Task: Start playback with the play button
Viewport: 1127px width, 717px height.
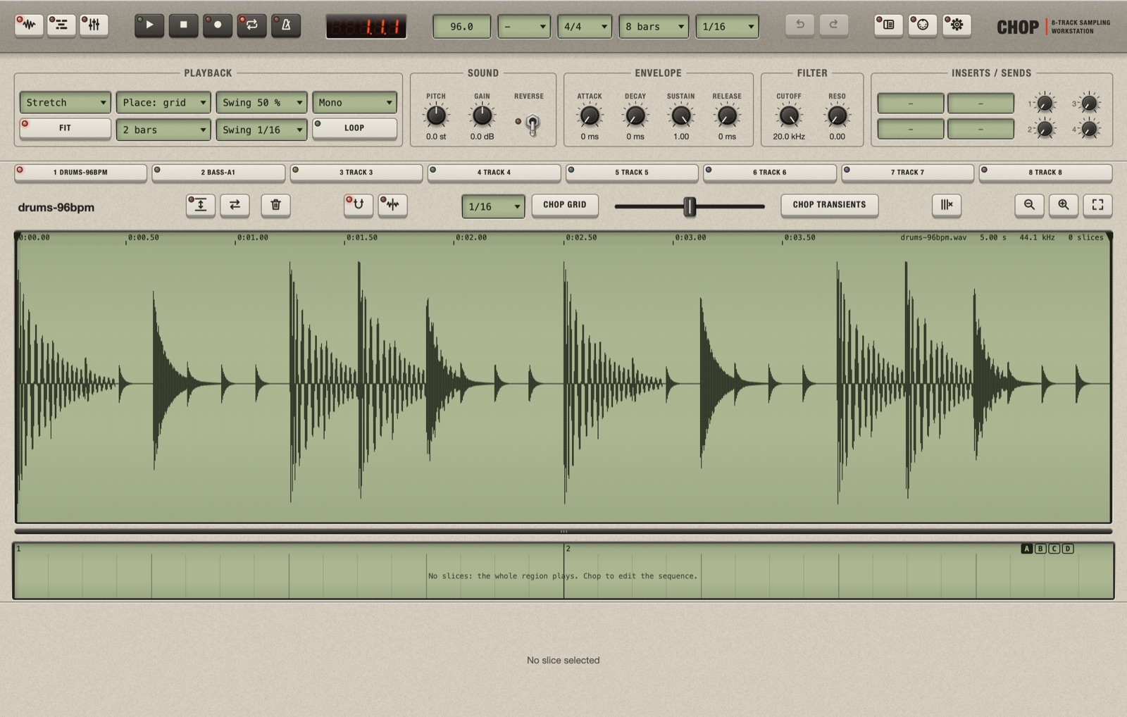Action: click(x=149, y=25)
